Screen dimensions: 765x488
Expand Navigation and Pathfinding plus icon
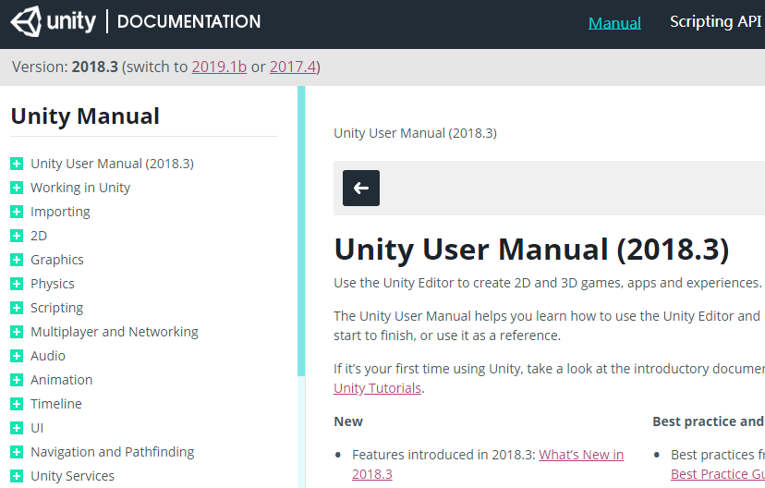(17, 452)
